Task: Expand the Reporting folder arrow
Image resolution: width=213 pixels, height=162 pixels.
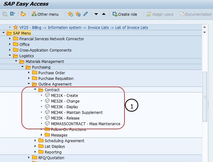Action: tap(35, 152)
